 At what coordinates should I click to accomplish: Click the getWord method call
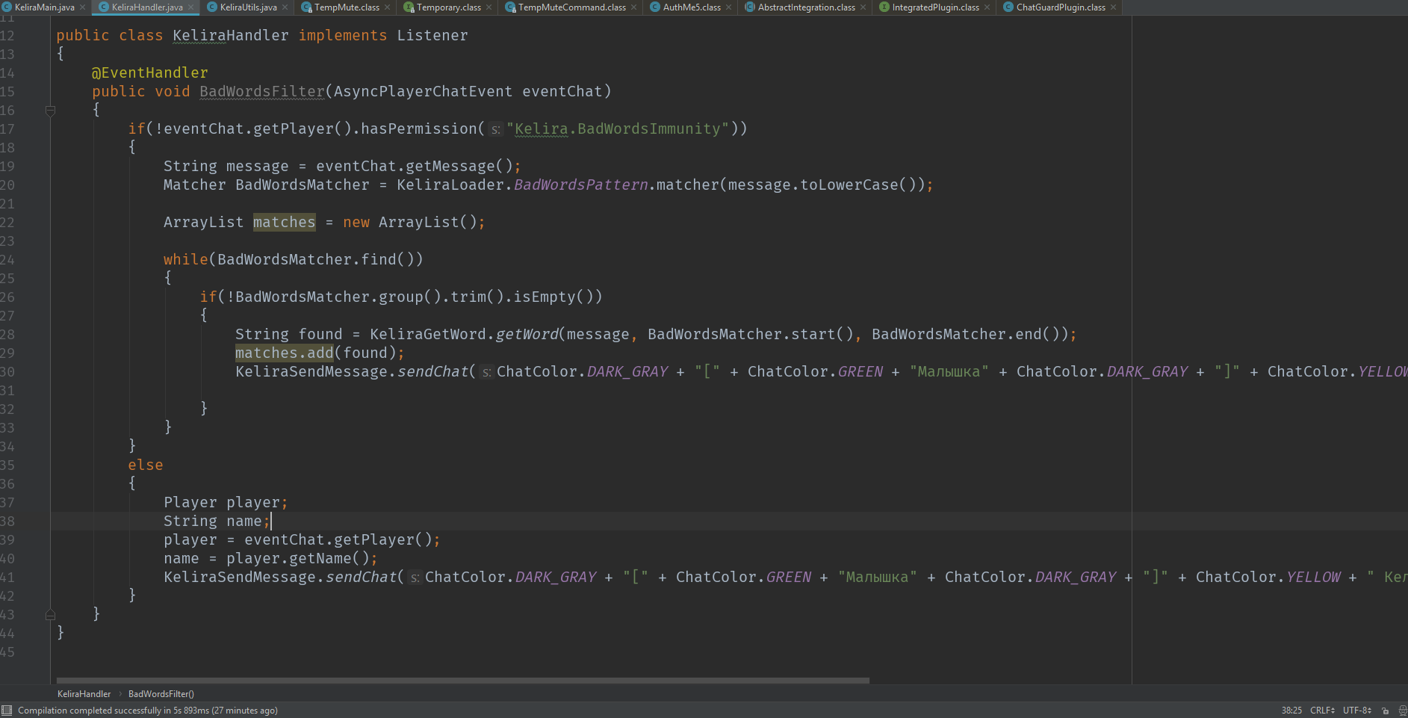click(527, 334)
